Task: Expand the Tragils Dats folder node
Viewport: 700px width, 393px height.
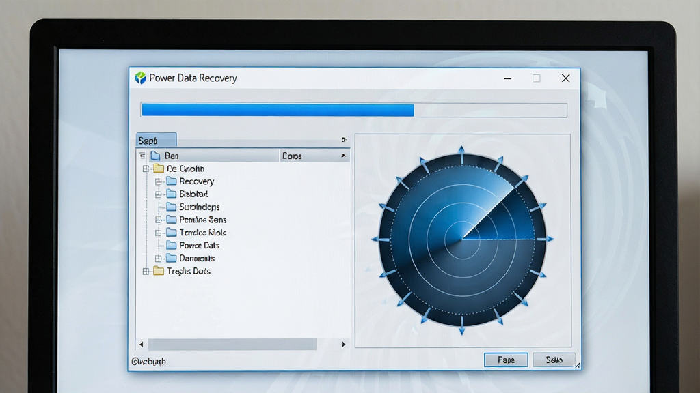Action: pos(146,271)
